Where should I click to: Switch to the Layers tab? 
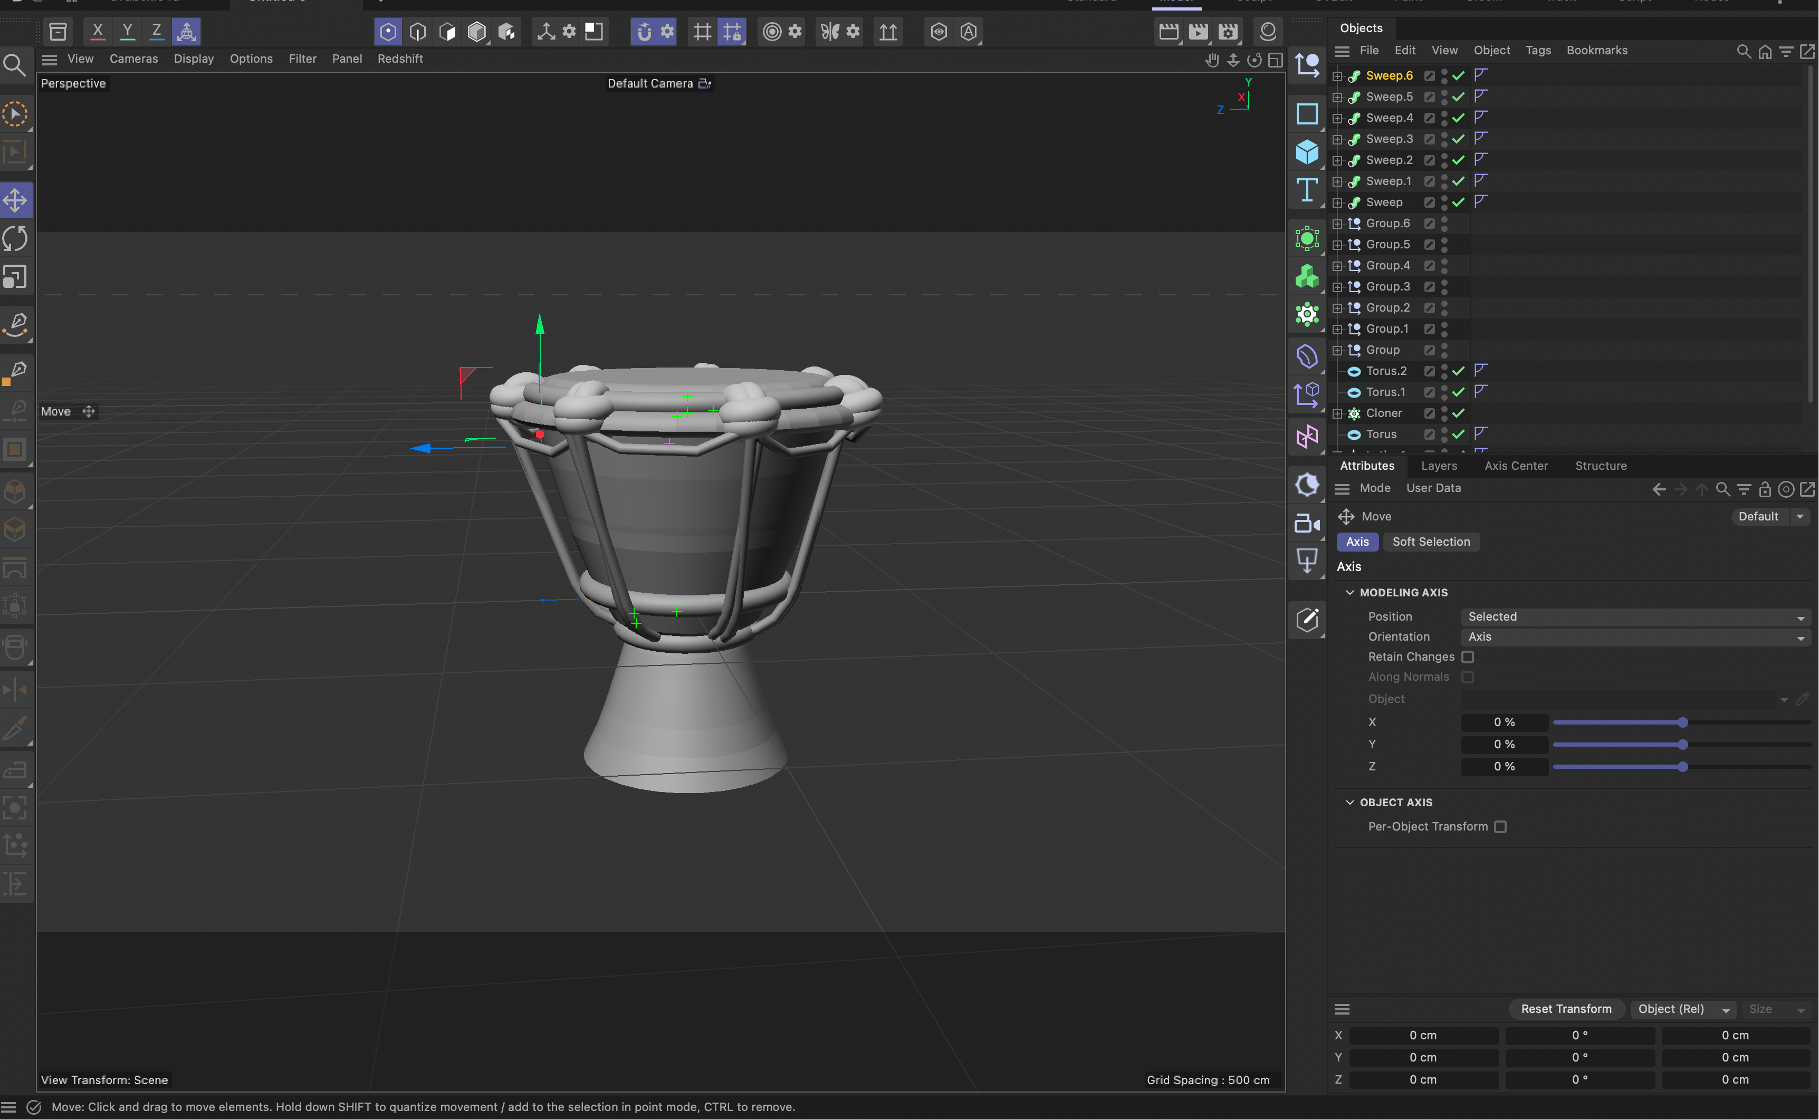(1439, 466)
